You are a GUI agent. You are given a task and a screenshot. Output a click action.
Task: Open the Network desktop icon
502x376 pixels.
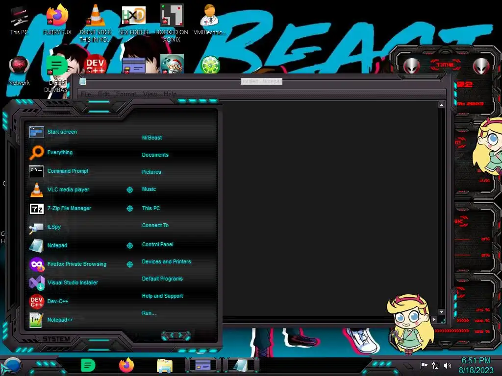pyautogui.click(x=19, y=71)
